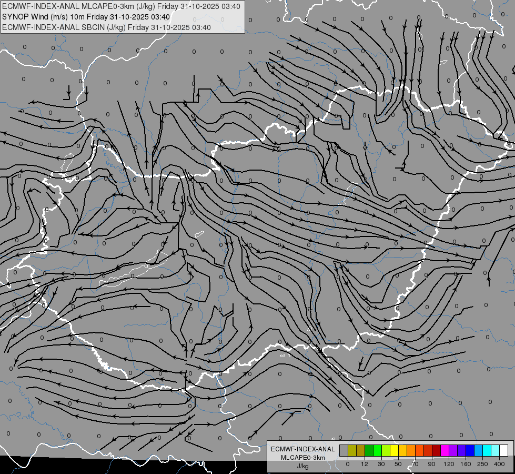
Task: Click the dark green legend swatch
Action: pyautogui.click(x=369, y=450)
